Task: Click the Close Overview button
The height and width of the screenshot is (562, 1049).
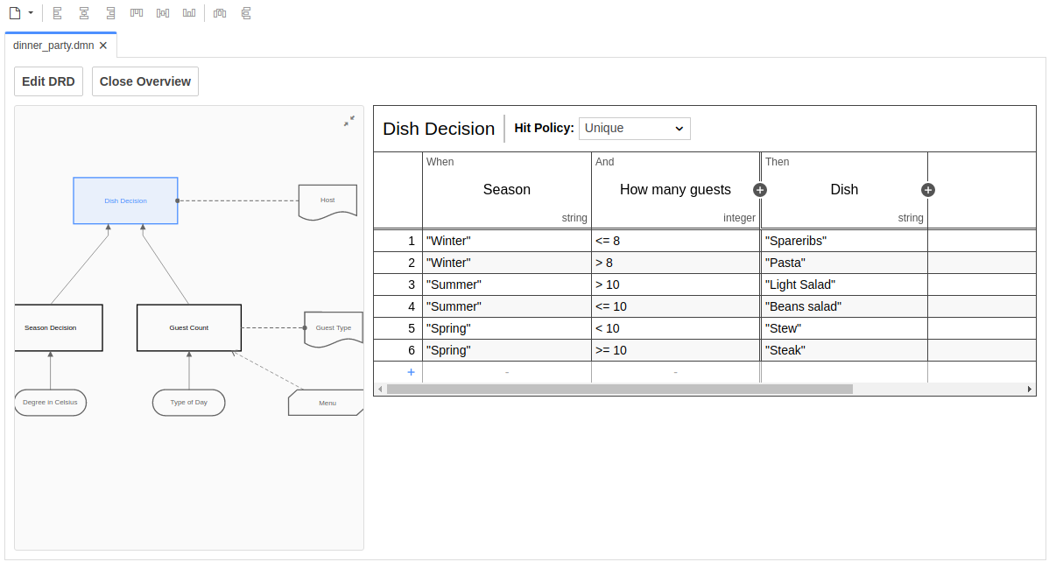Action: (x=145, y=81)
